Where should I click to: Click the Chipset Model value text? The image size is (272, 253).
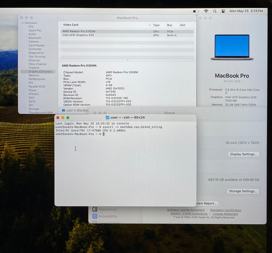pos(122,72)
